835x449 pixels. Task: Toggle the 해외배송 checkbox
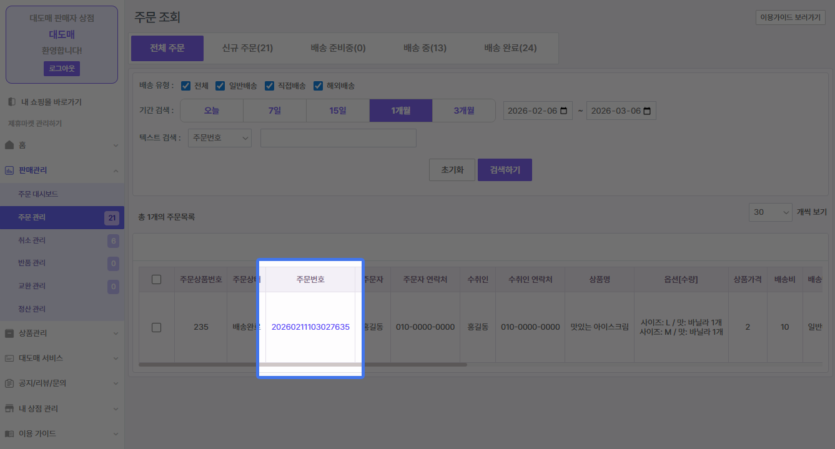pos(318,86)
